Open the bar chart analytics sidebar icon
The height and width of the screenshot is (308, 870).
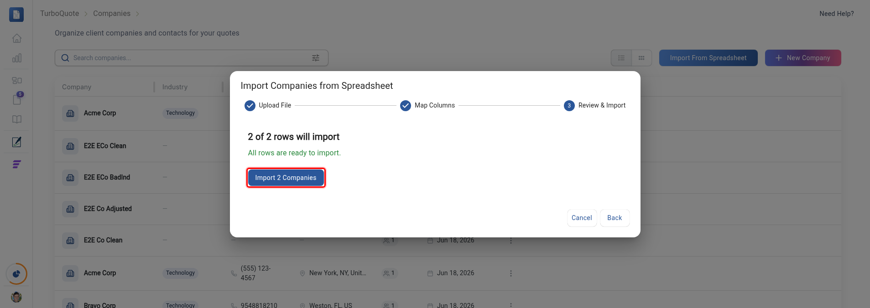point(17,58)
